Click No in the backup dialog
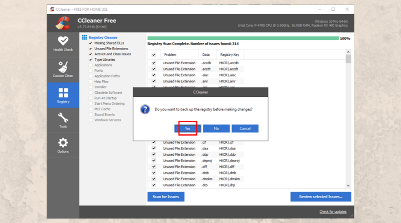Viewport: 401px width, 223px height. coord(216,128)
